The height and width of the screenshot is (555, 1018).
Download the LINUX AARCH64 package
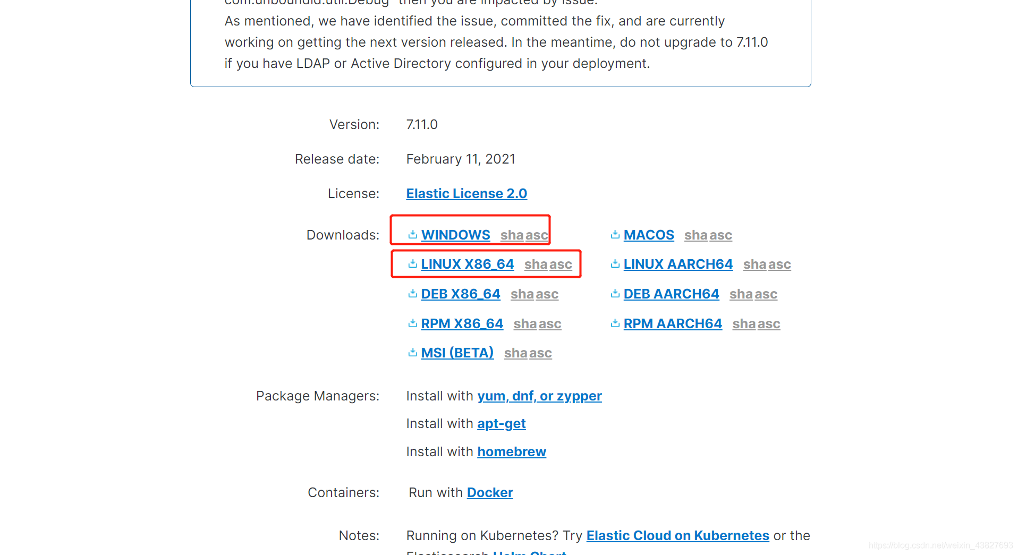(678, 264)
